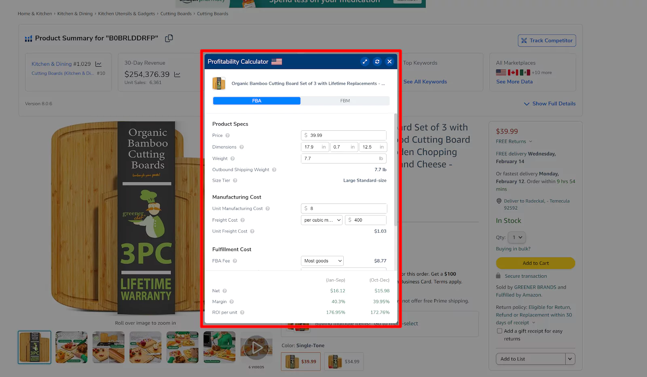Screen dimensions: 647x377
Task: Click the help icon next to Price
Action: click(x=228, y=136)
